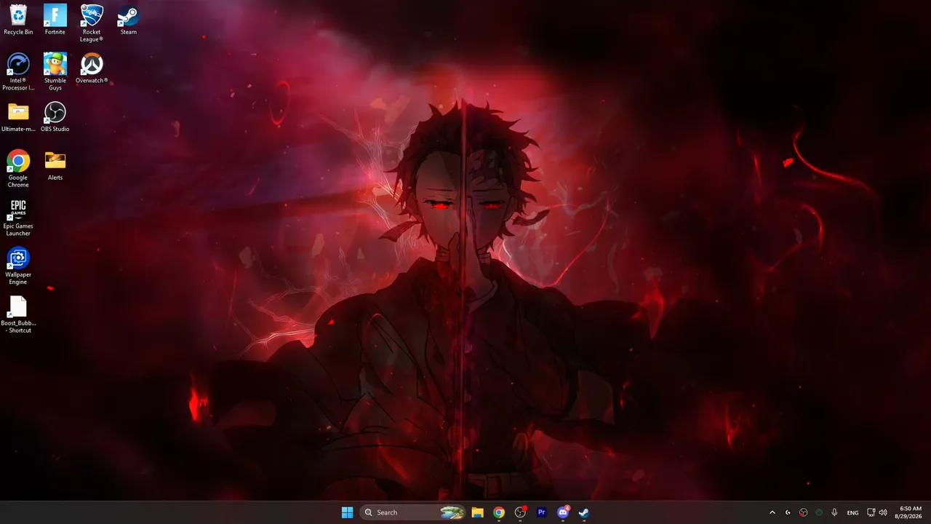The height and width of the screenshot is (524, 931).
Task: Open the ENG language switcher
Action: point(853,512)
